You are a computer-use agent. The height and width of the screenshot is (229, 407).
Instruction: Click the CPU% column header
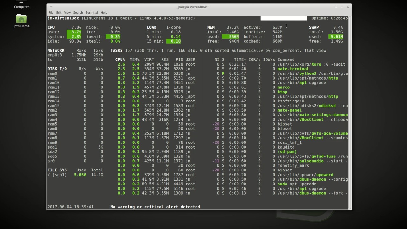[120, 59]
